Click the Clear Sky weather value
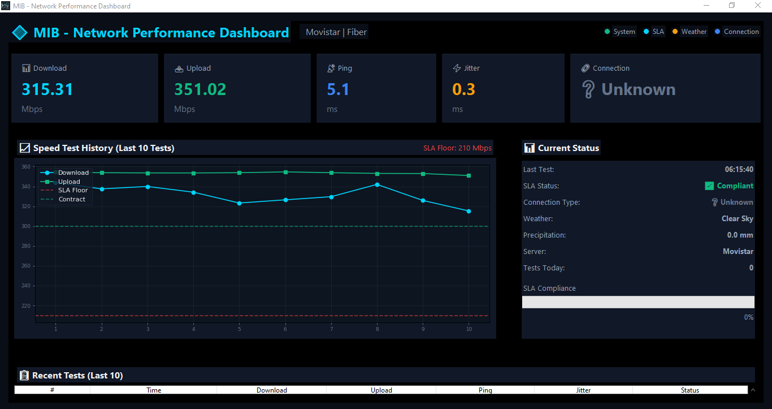Screen dimensions: 772x409 click(738, 218)
